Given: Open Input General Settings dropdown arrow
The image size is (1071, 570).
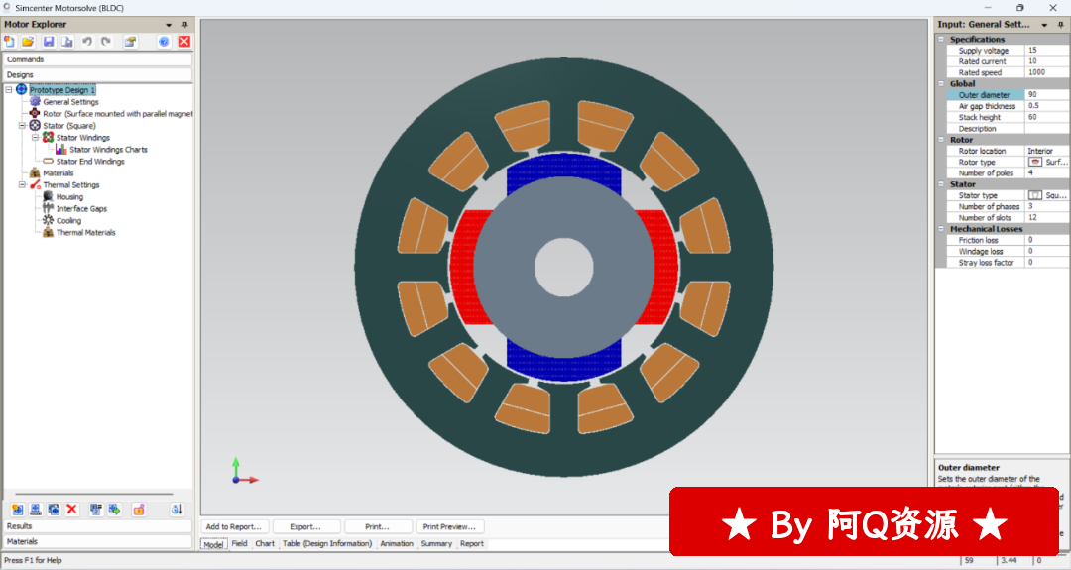Looking at the screenshot, I should click(x=1044, y=25).
